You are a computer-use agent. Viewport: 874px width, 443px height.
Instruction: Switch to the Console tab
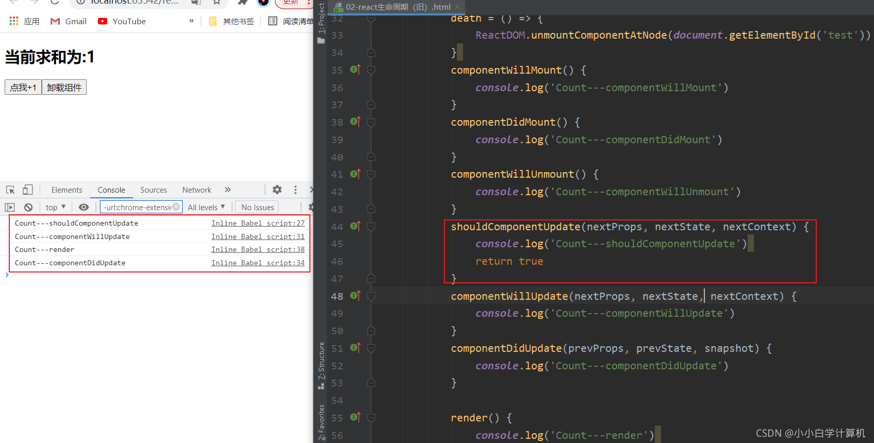111,190
